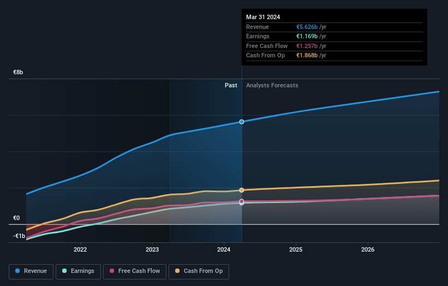Click the Analysts Forecasts label

[x=272, y=86]
